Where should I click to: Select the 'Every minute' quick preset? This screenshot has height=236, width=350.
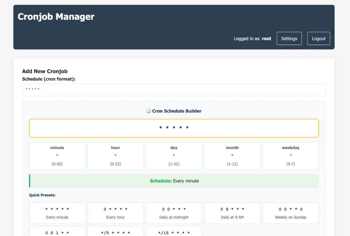[x=57, y=213]
